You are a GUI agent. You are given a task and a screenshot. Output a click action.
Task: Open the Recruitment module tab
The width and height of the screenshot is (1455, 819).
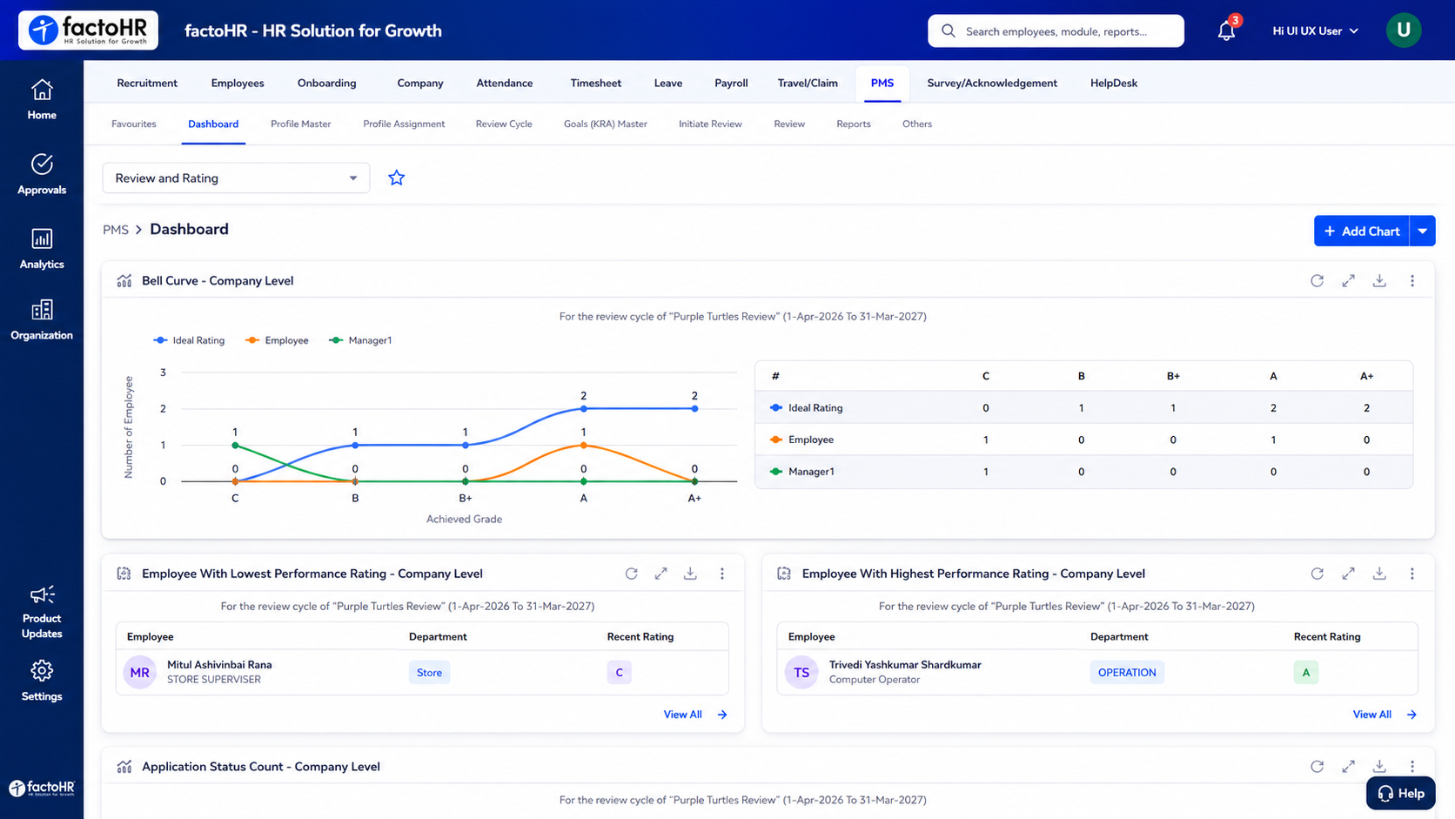(147, 83)
